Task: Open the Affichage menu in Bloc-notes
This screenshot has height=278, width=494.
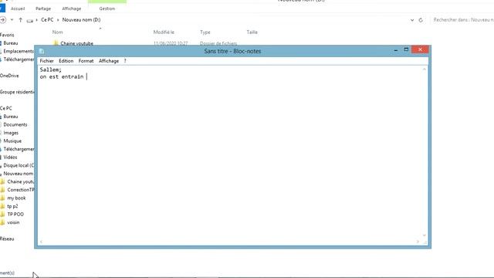Action: click(109, 61)
